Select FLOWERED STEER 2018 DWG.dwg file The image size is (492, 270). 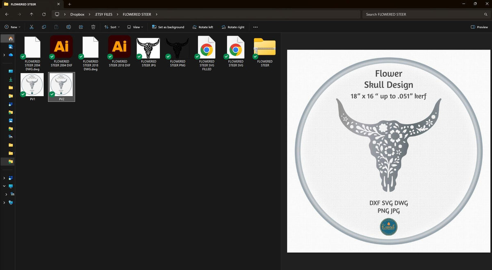click(x=90, y=54)
